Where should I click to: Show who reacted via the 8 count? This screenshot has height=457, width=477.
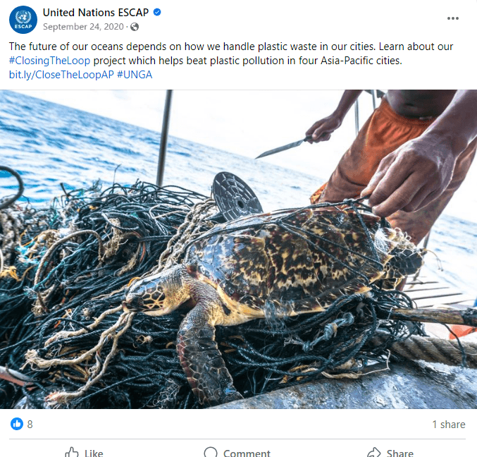[30, 424]
